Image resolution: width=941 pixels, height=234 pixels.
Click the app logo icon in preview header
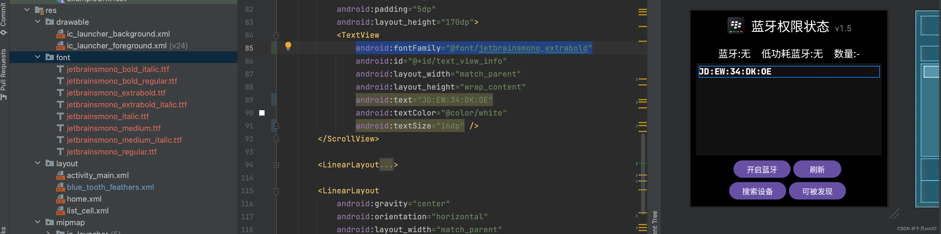[735, 26]
